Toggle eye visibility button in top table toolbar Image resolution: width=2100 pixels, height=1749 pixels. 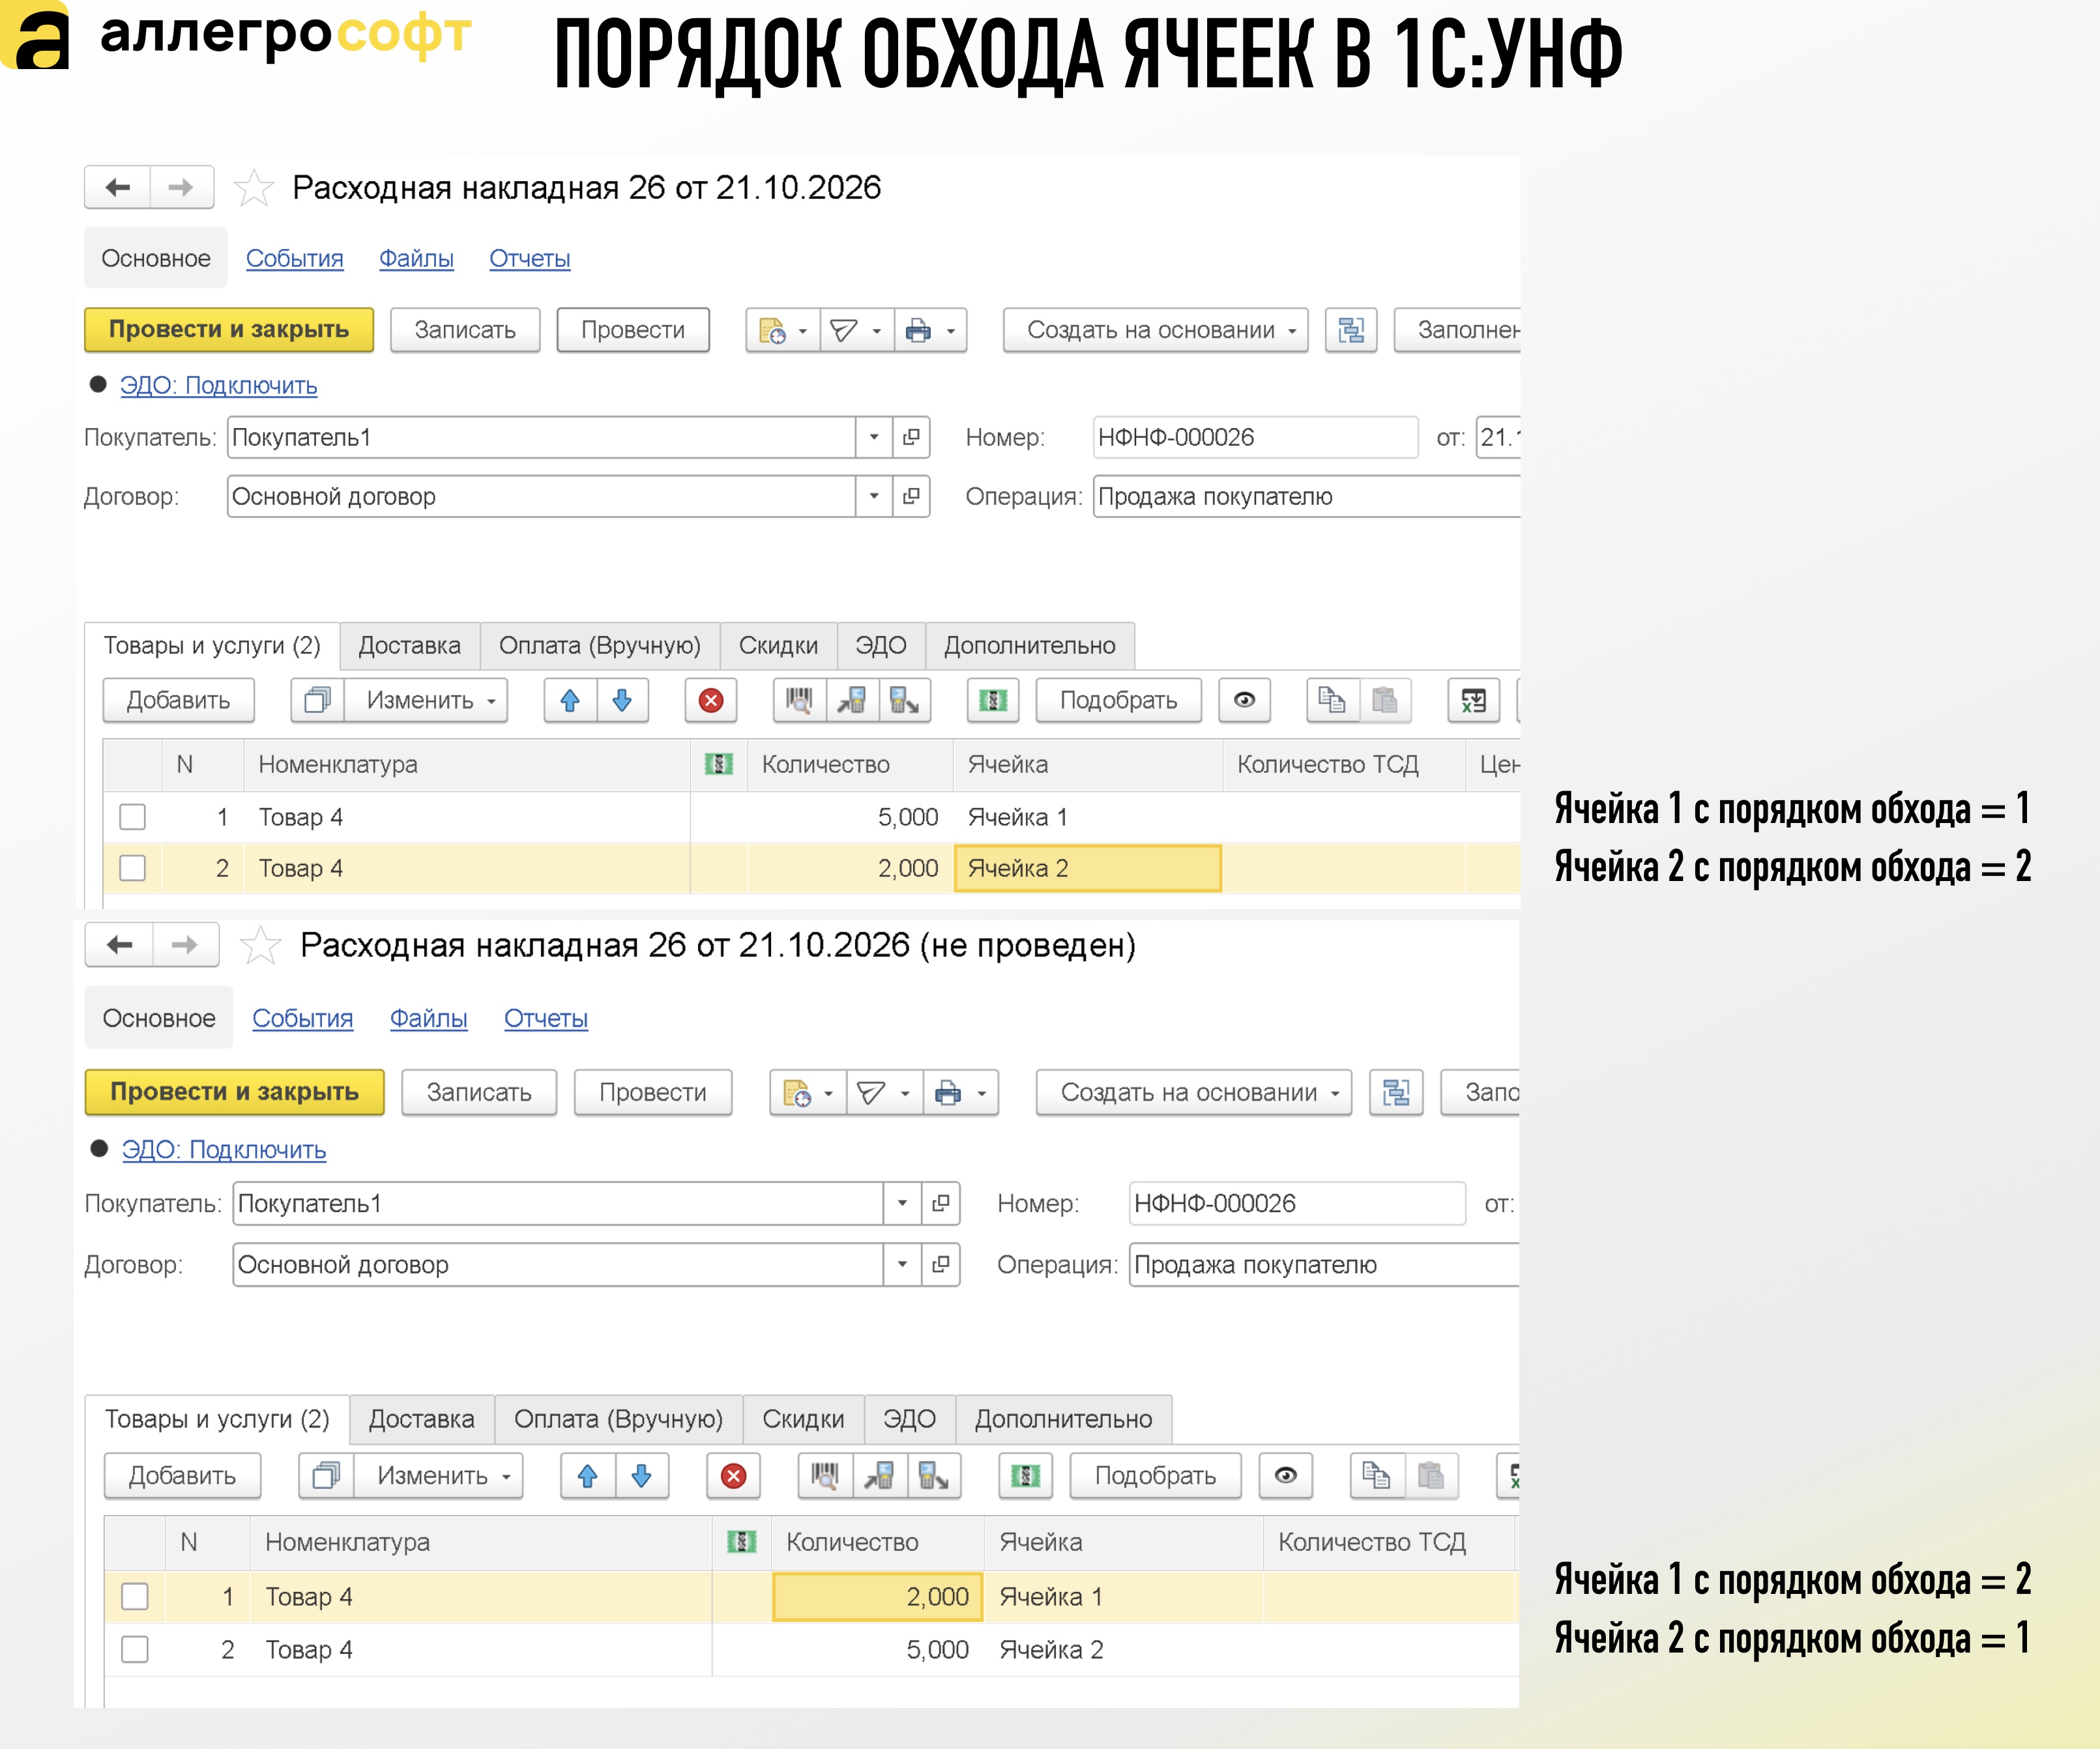[x=1245, y=700]
